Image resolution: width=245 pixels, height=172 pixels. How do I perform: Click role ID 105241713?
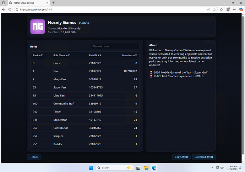point(96,87)
